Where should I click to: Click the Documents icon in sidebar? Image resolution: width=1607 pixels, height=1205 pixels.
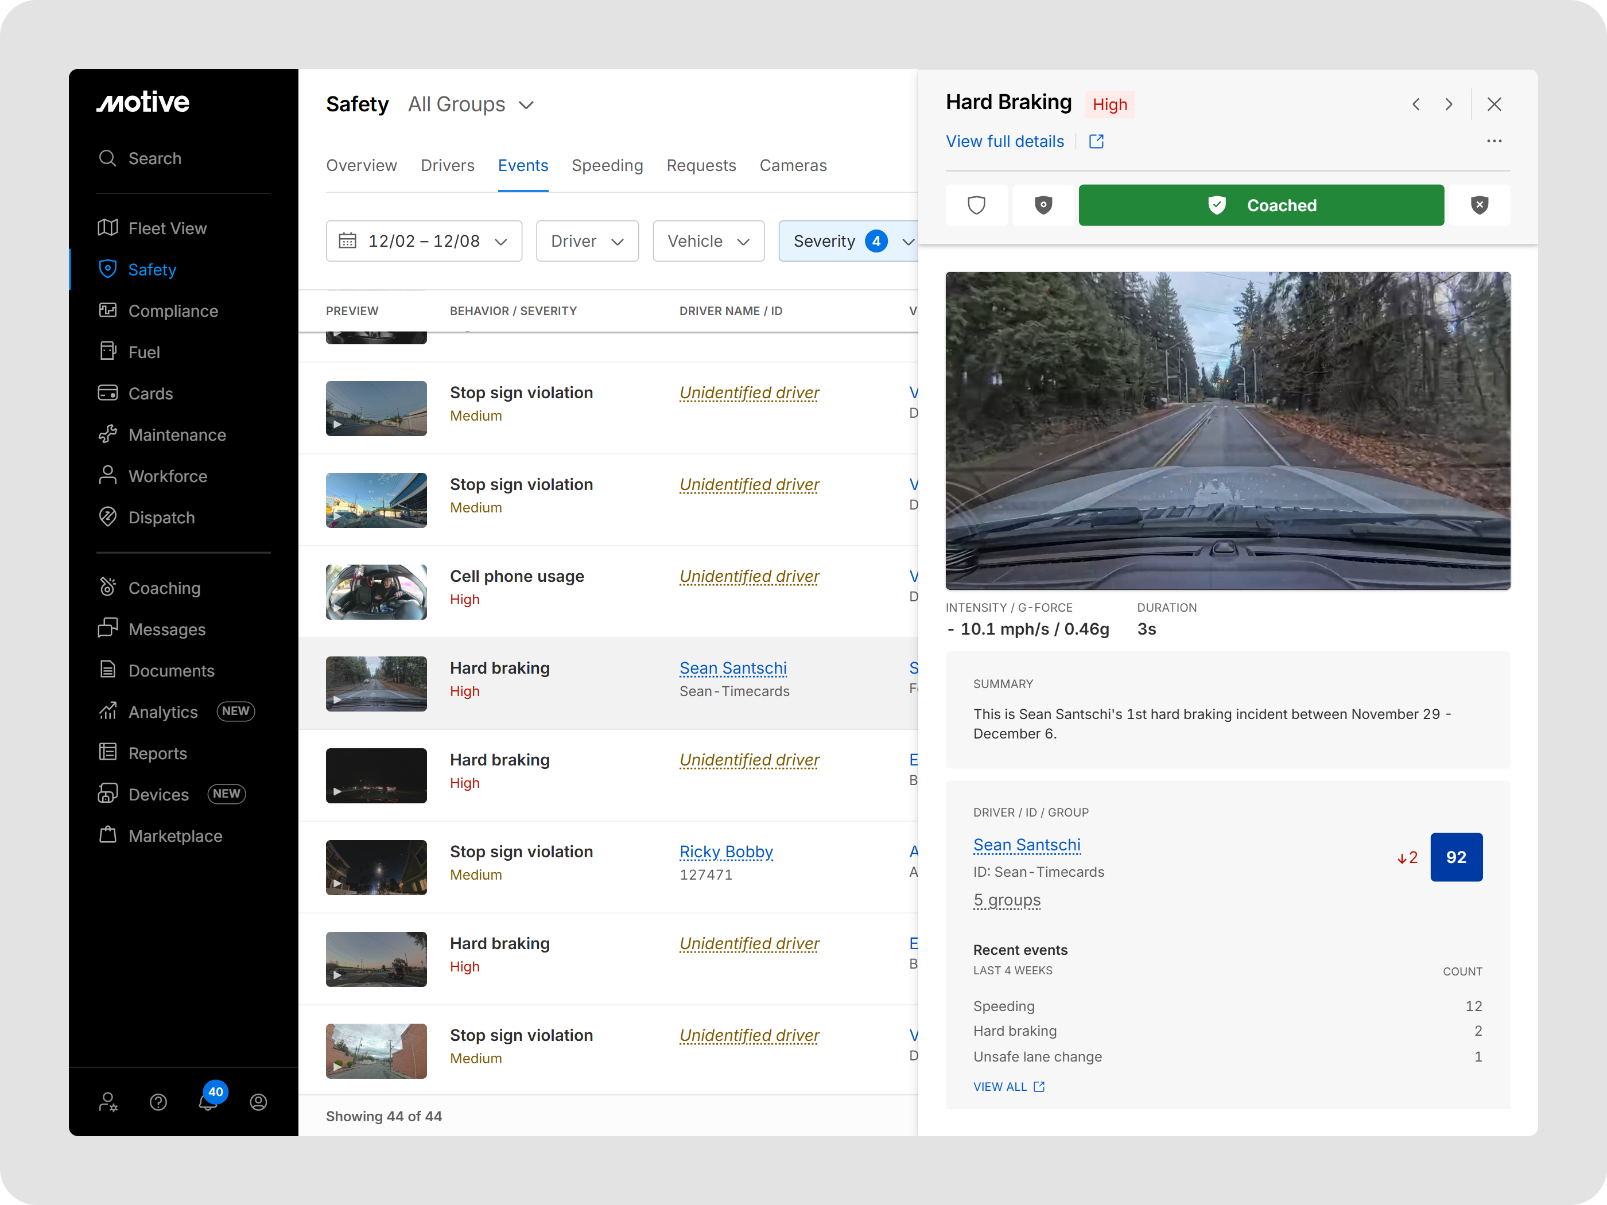point(107,670)
